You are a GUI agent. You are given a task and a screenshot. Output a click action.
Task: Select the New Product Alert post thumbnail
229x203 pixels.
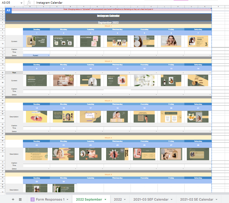[36, 41]
